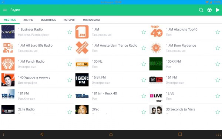Tap the play button in top bar
This screenshot has height=139, width=222.
point(218,10)
